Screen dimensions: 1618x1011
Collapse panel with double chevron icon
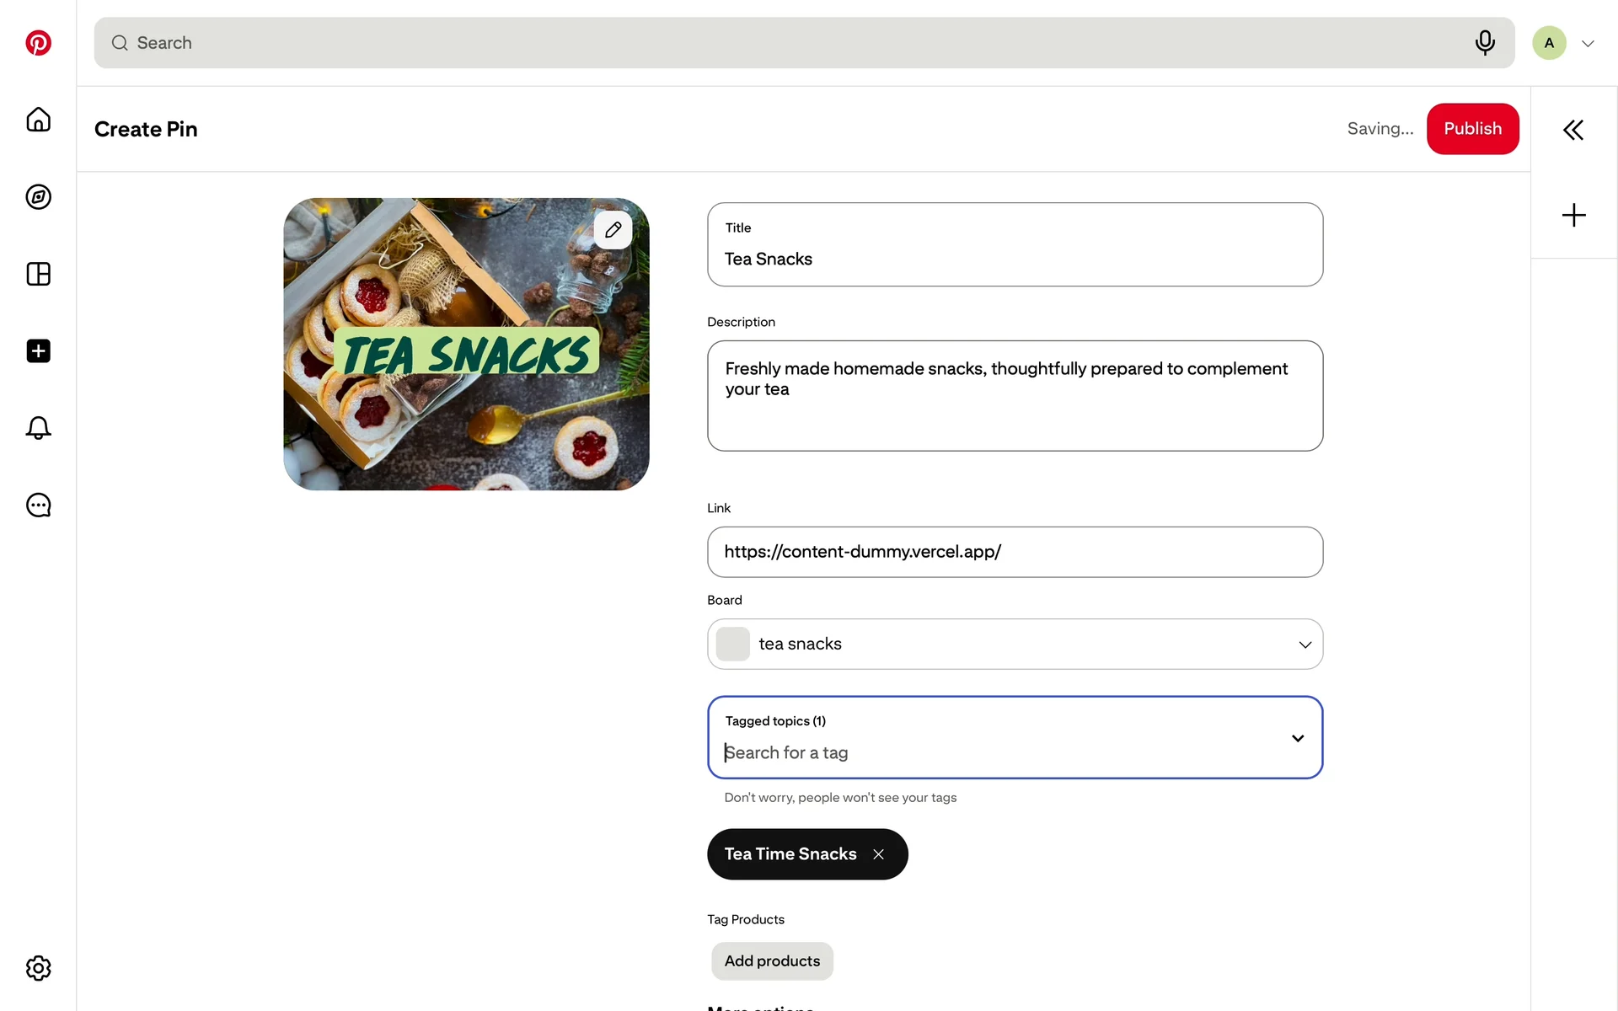pos(1572,130)
